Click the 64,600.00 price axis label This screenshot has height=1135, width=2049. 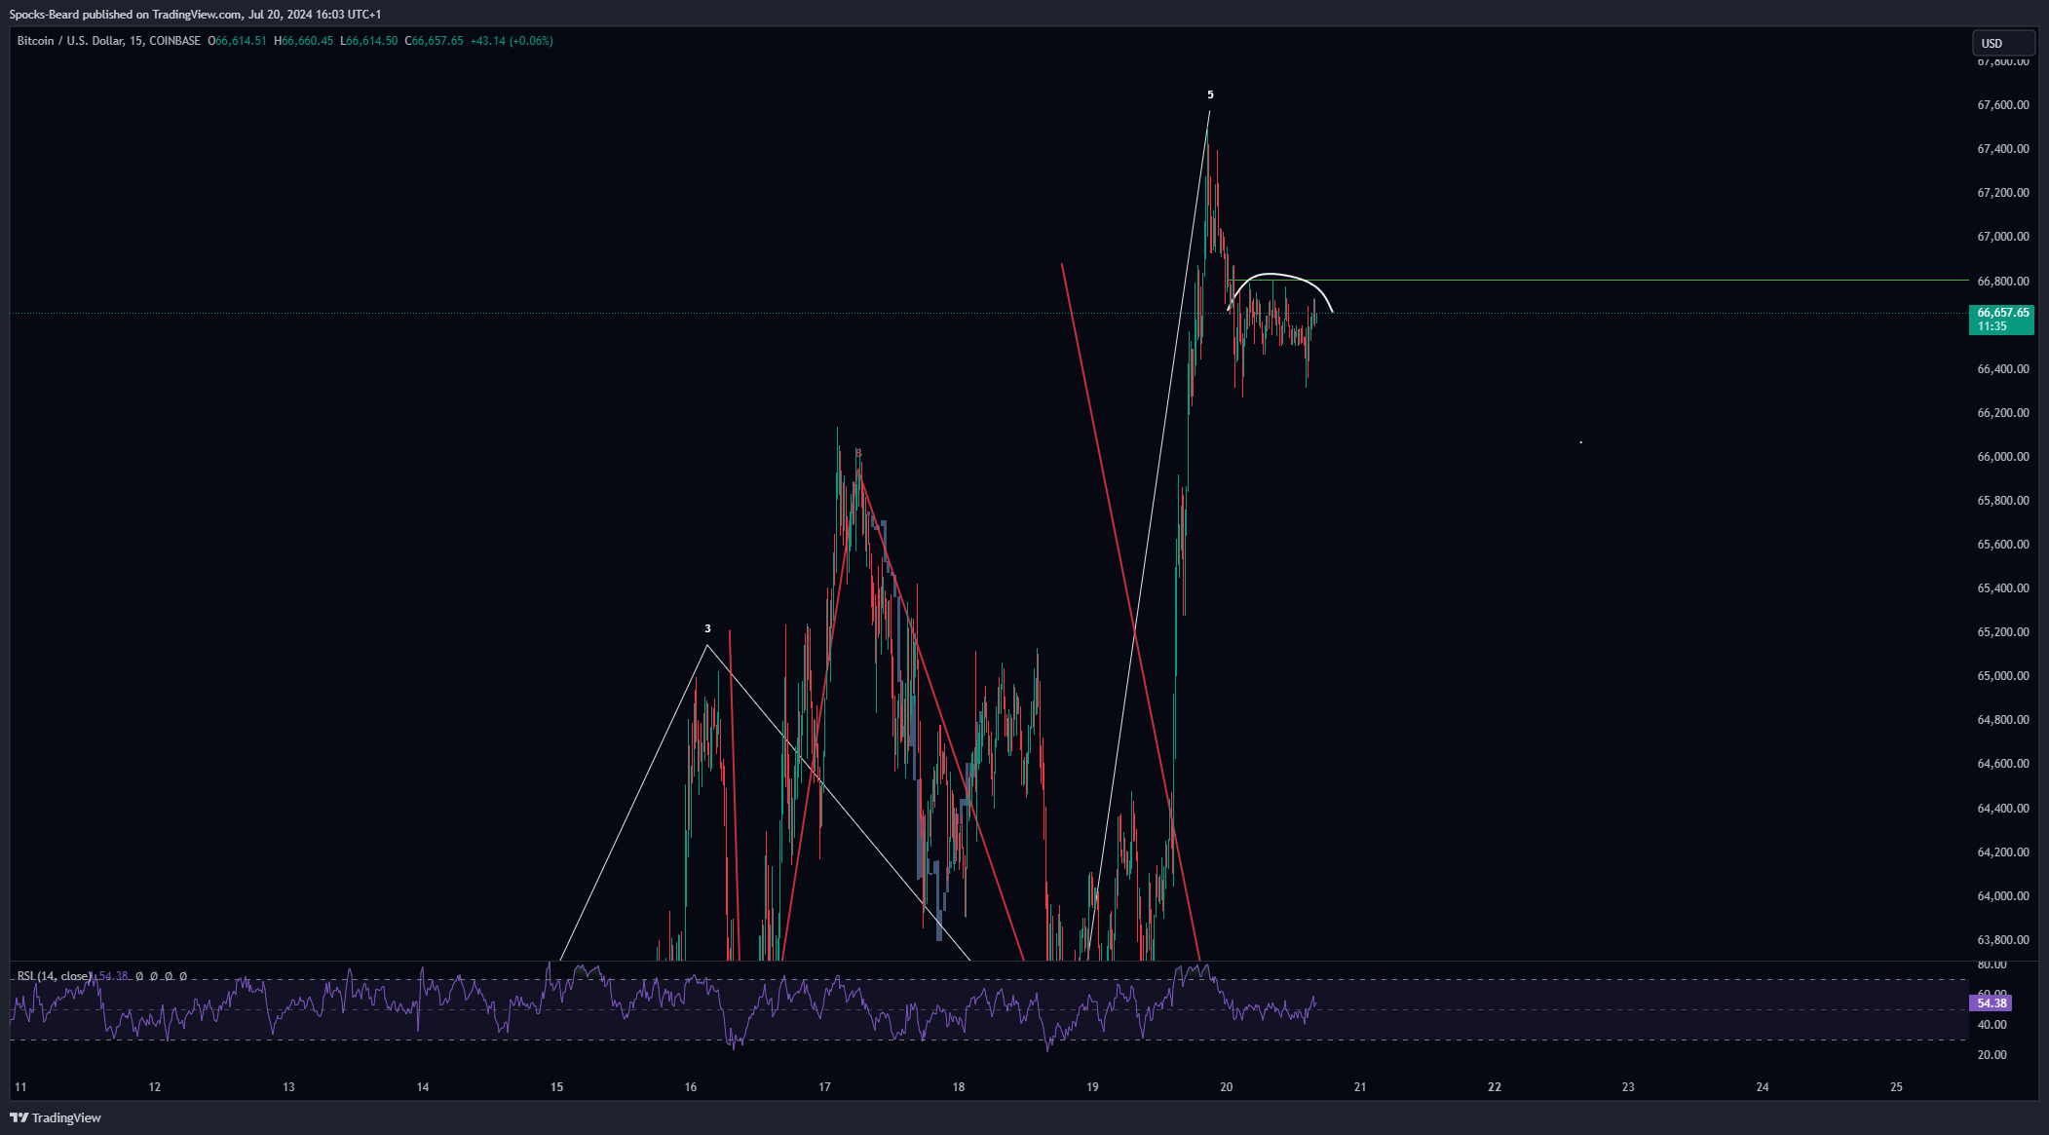pyautogui.click(x=2003, y=764)
